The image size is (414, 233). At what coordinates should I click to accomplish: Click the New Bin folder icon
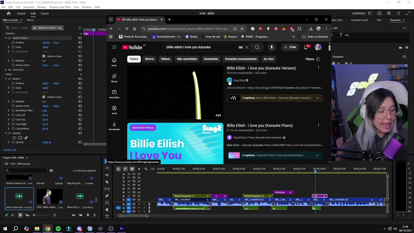[x=81, y=215]
